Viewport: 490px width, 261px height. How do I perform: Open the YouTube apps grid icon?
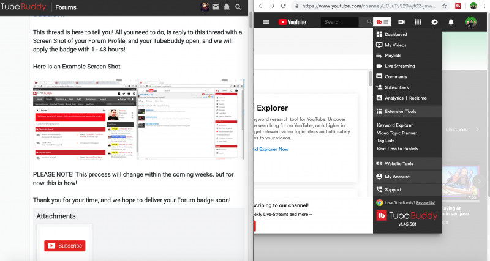tap(418, 22)
